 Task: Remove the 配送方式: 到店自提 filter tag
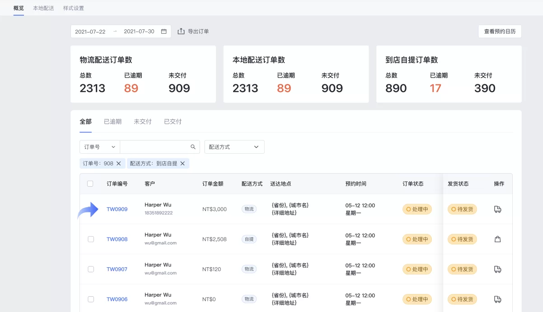point(183,163)
